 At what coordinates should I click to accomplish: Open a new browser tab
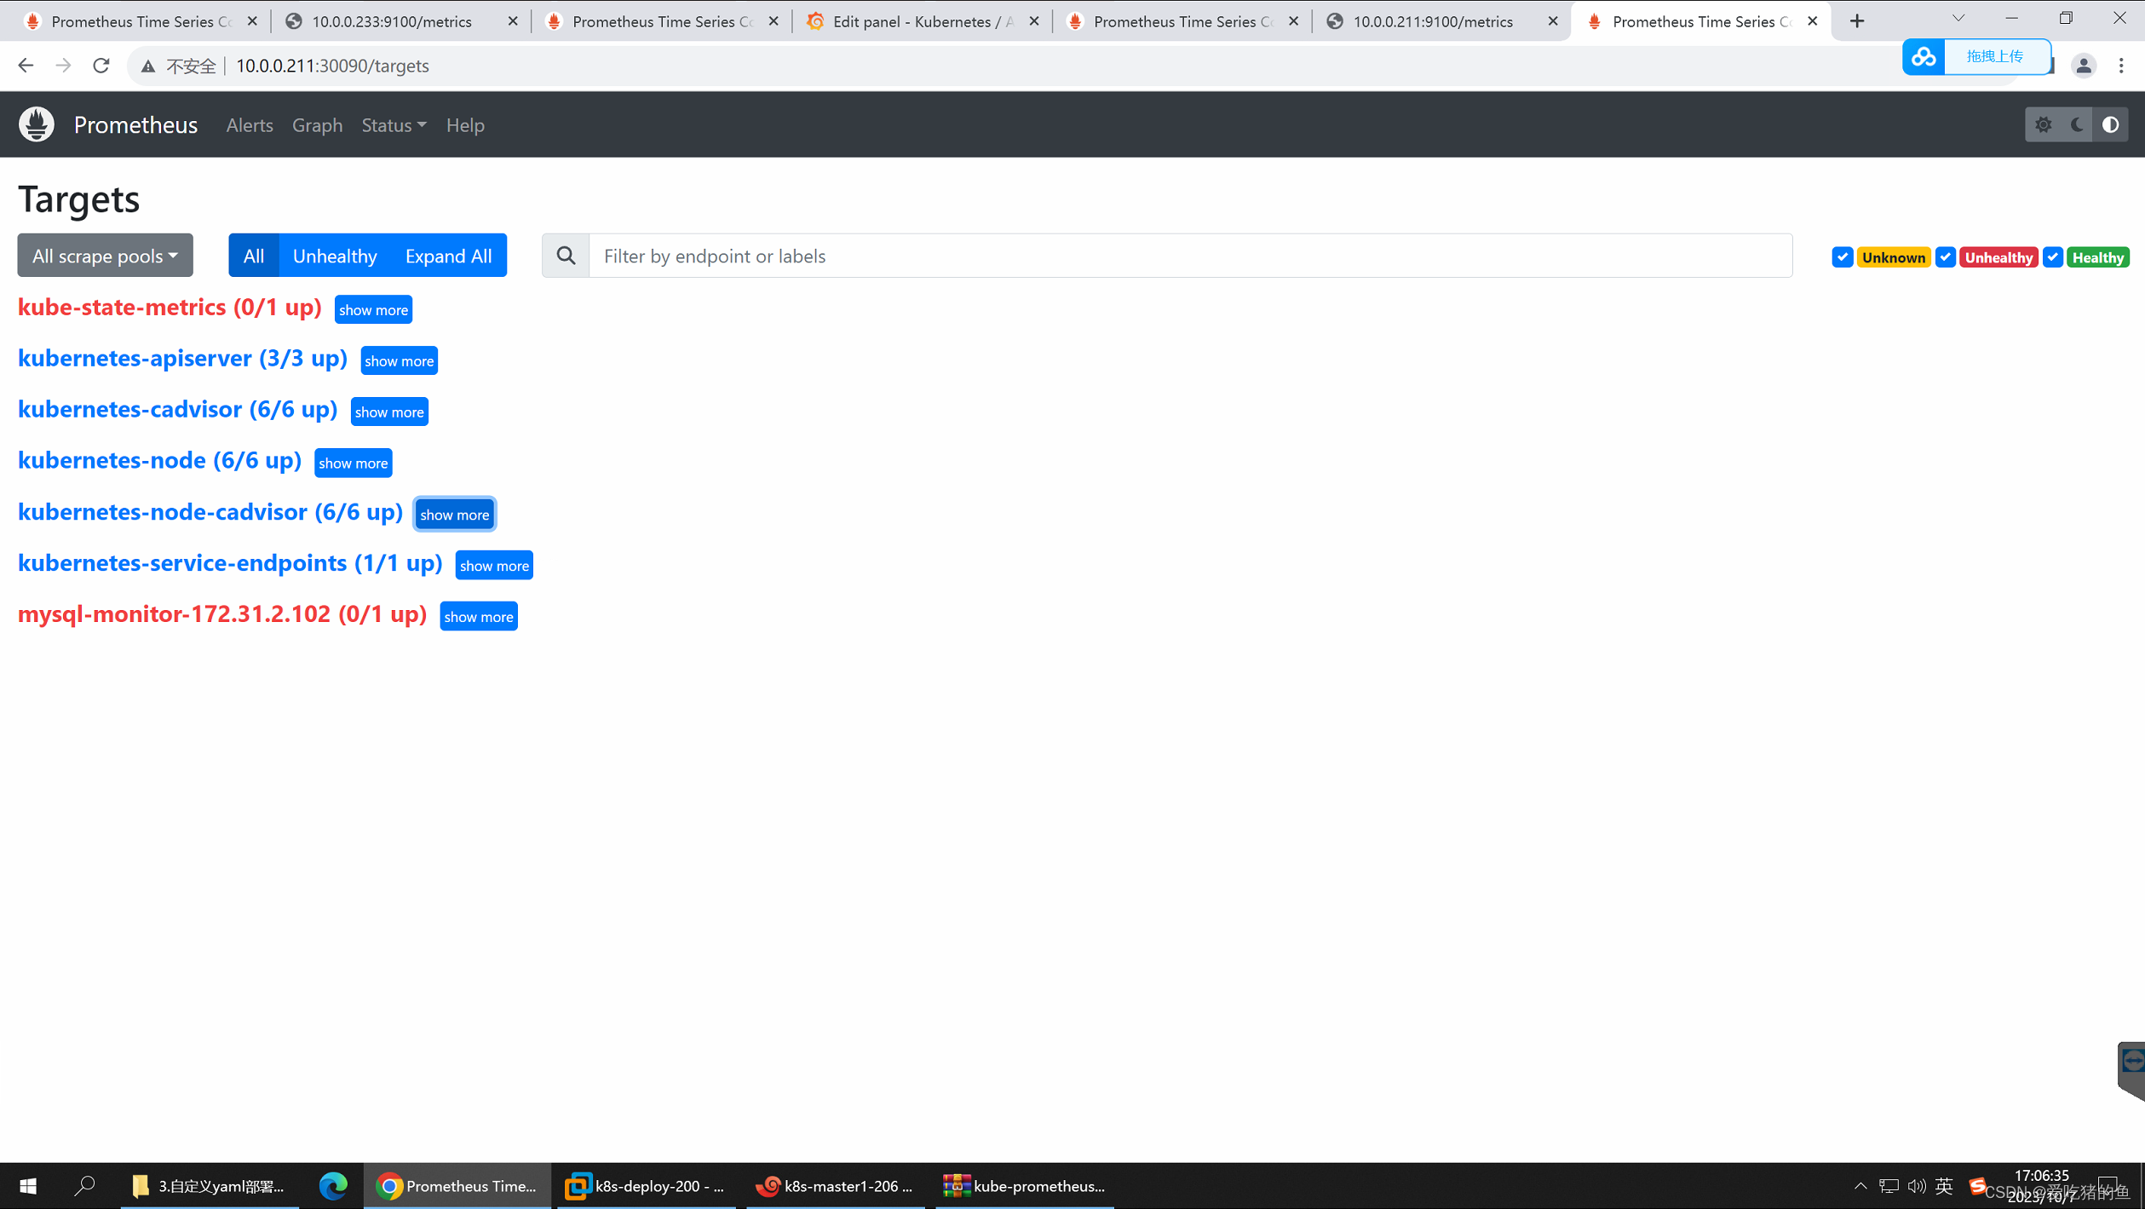(1857, 21)
